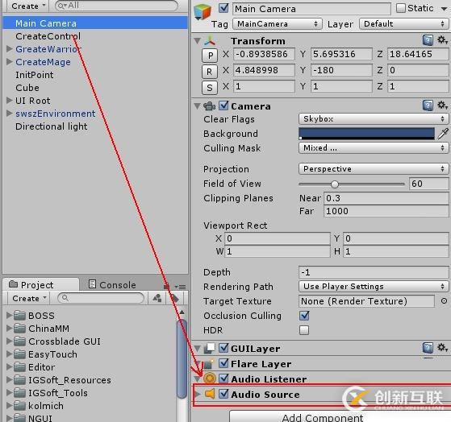
Task: Pick background color with eyedropper icon
Action: 443,134
